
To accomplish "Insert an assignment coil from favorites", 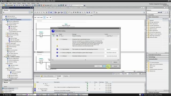I will pos(41,17).
